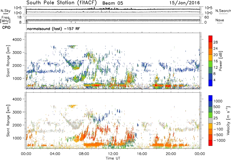The width and height of the screenshot is (231, 160).
Task: Click the gray band of the Velocity colorbar
Action: coord(210,120)
